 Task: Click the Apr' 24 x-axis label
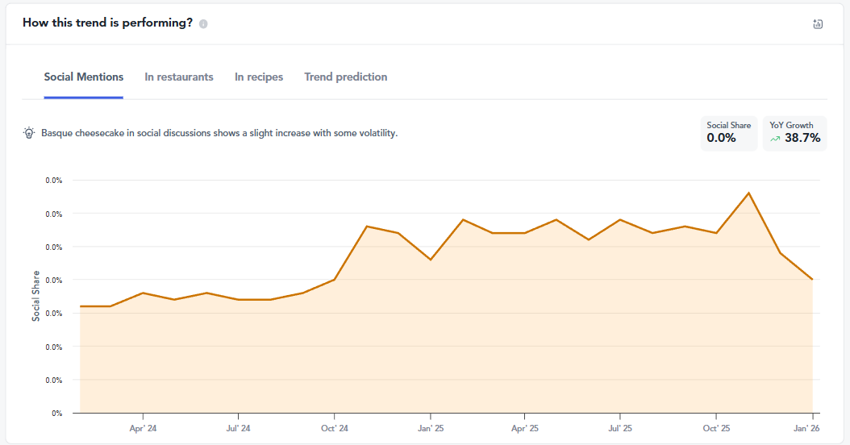143,428
